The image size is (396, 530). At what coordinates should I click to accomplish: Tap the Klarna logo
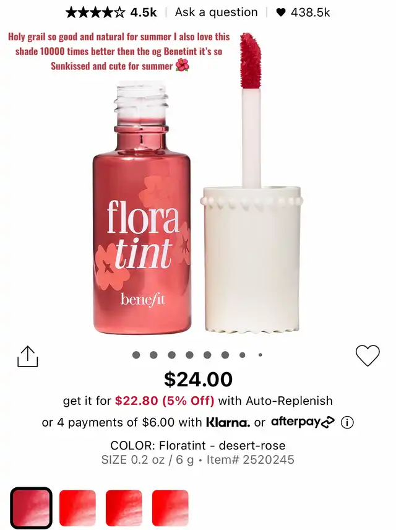pos(228,422)
